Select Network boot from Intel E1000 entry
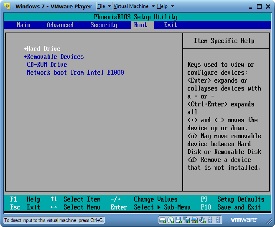 [x=75, y=72]
